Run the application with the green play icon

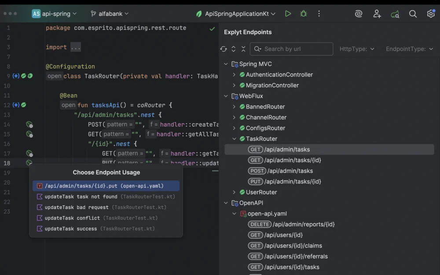click(288, 14)
